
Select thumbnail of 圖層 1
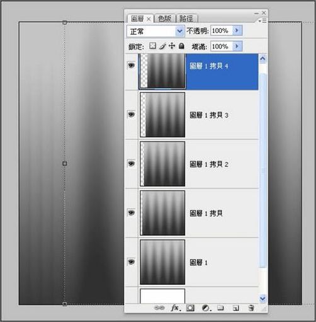(x=162, y=262)
